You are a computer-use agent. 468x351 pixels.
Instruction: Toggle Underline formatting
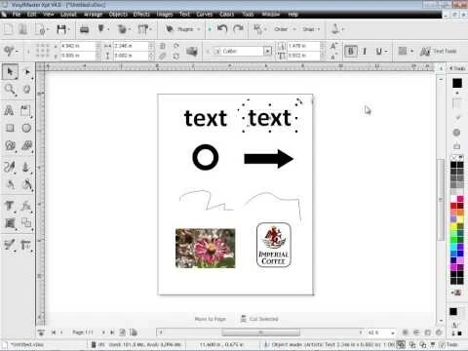point(379,52)
